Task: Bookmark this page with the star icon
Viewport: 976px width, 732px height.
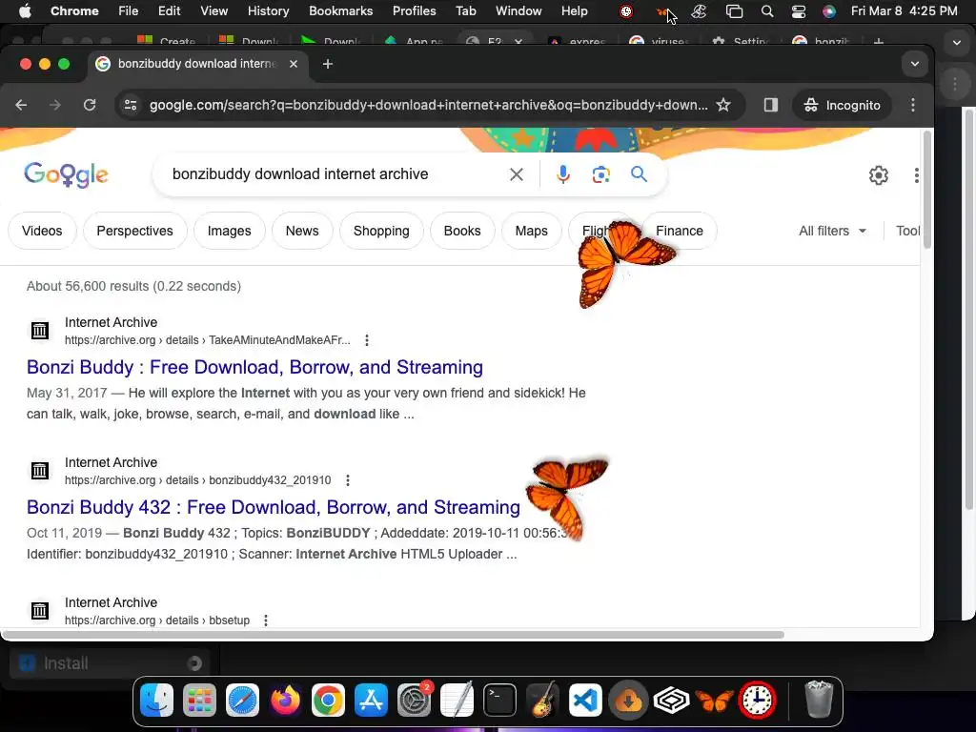Action: [x=723, y=105]
